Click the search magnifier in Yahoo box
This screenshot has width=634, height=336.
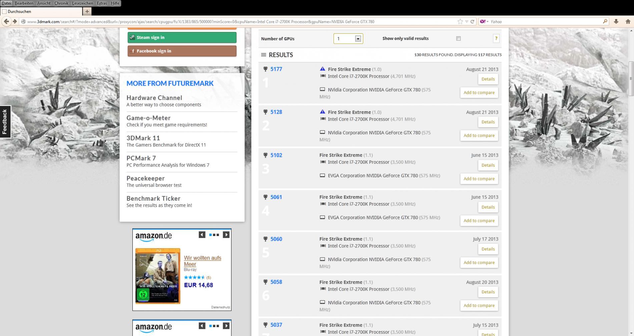pos(605,22)
